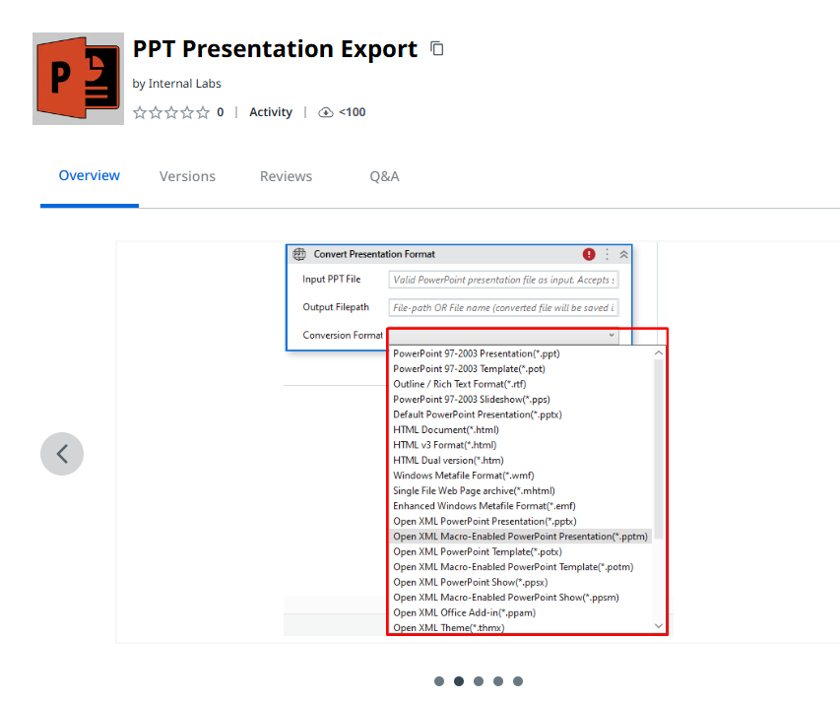Click the star rating icons
The width and height of the screenshot is (840, 701).
pyautogui.click(x=171, y=112)
